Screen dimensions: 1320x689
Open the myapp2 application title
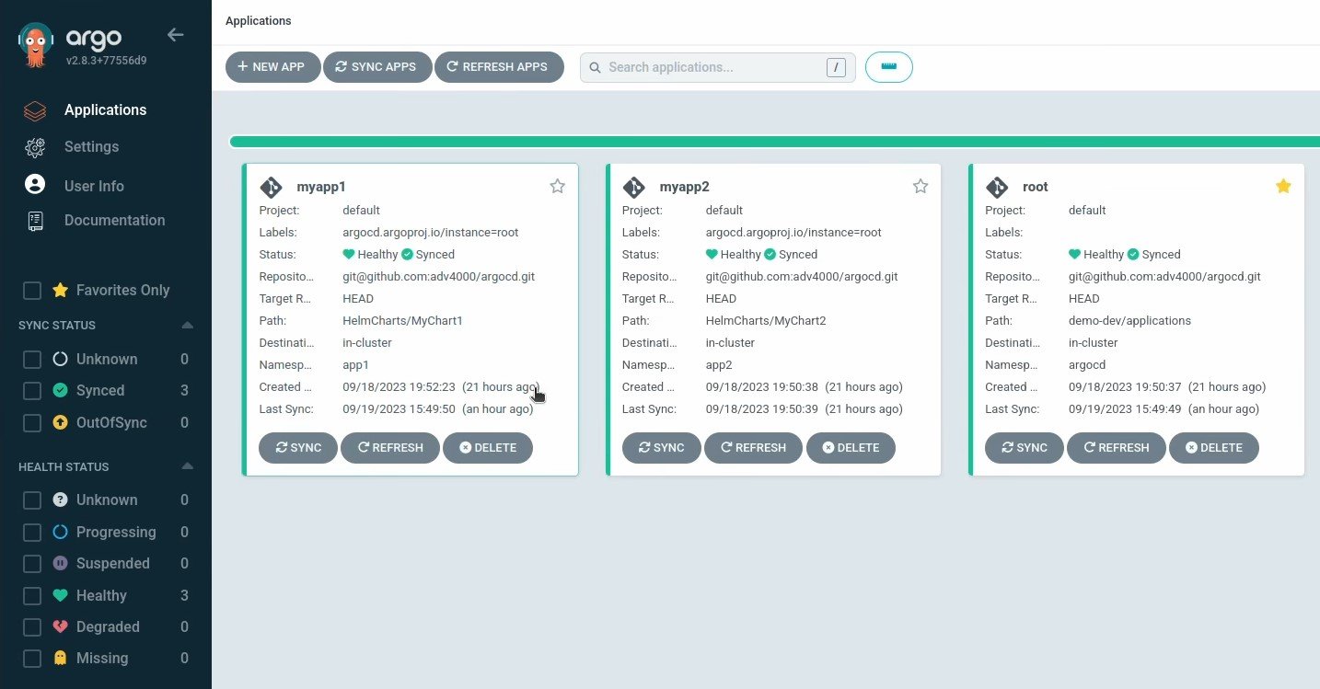[684, 187]
